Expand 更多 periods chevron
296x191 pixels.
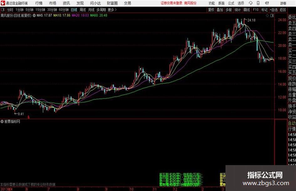[112, 10]
